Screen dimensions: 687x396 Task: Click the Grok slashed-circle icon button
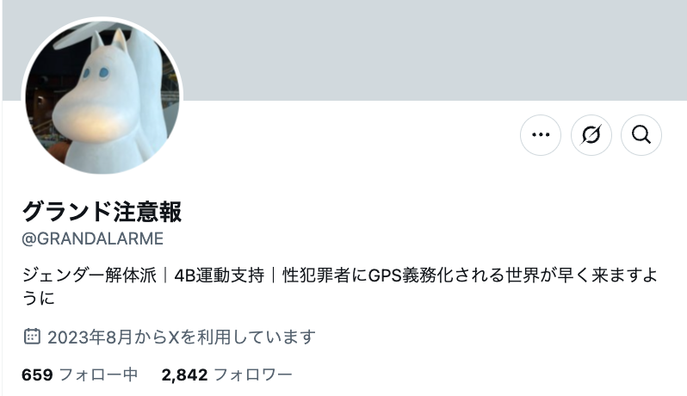pyautogui.click(x=591, y=135)
